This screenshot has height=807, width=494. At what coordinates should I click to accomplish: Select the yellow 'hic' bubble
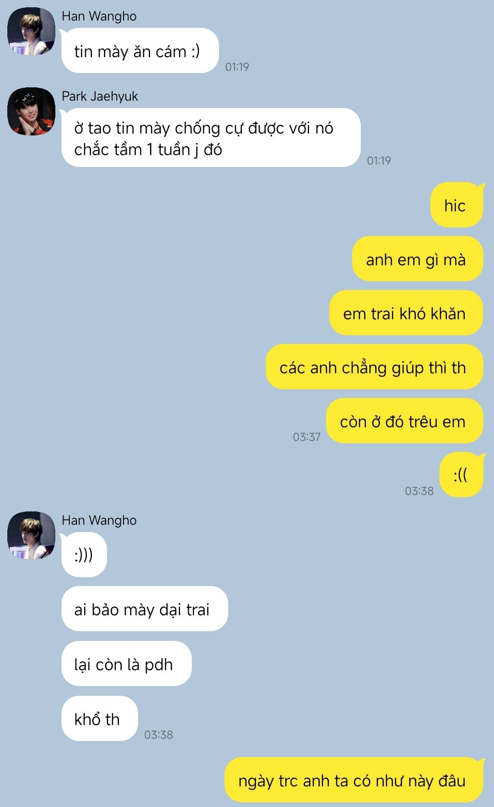click(456, 205)
